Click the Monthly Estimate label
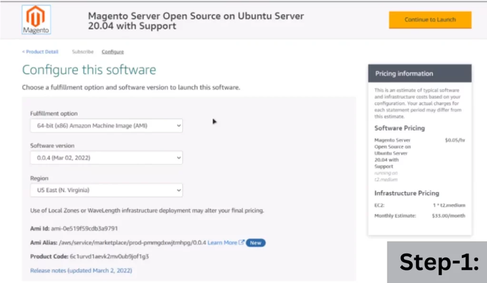Viewport: 487px width, 283px height. tap(395, 216)
